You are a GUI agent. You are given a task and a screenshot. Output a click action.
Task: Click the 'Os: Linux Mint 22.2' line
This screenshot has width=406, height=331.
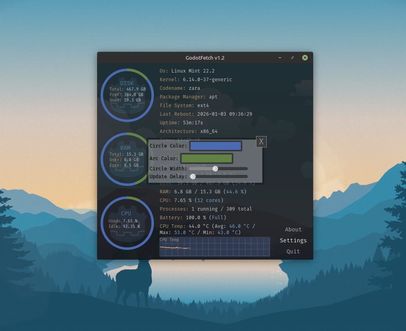pos(187,71)
